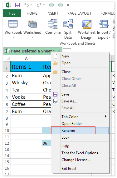This screenshot has width=117, height=178.
Task: Expand the Import / Export dropdown arrow
Action: [x=110, y=37]
